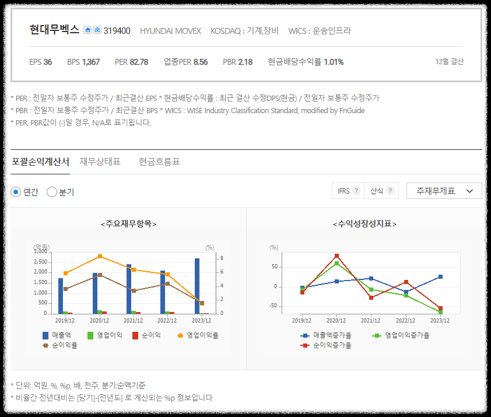Open the company homepage icon next to 현대무벡스
Image resolution: width=491 pixels, height=417 pixels.
pos(87,30)
